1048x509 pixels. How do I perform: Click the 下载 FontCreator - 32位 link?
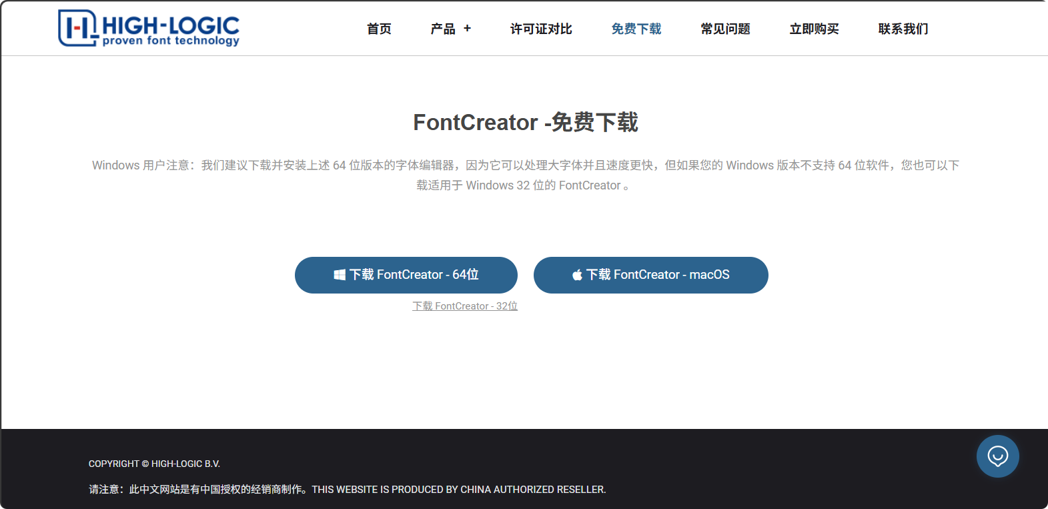click(x=465, y=306)
